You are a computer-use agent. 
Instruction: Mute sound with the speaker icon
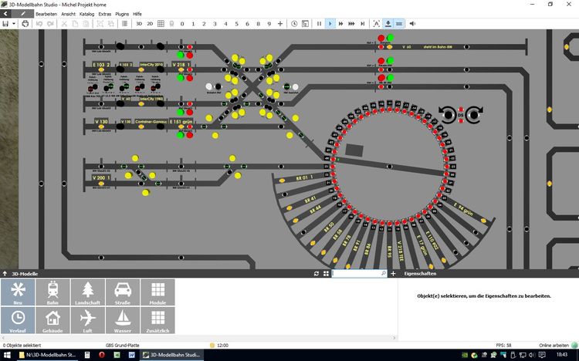click(x=411, y=24)
